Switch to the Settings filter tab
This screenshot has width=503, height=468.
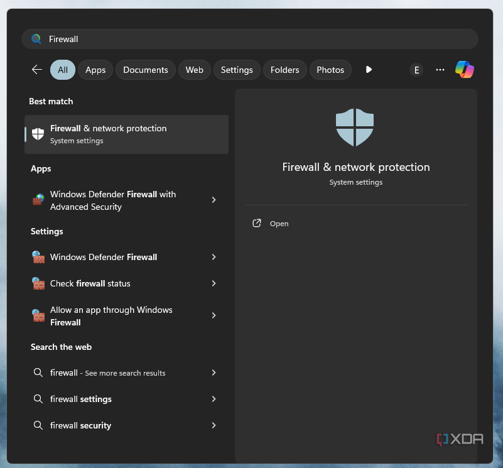click(237, 70)
